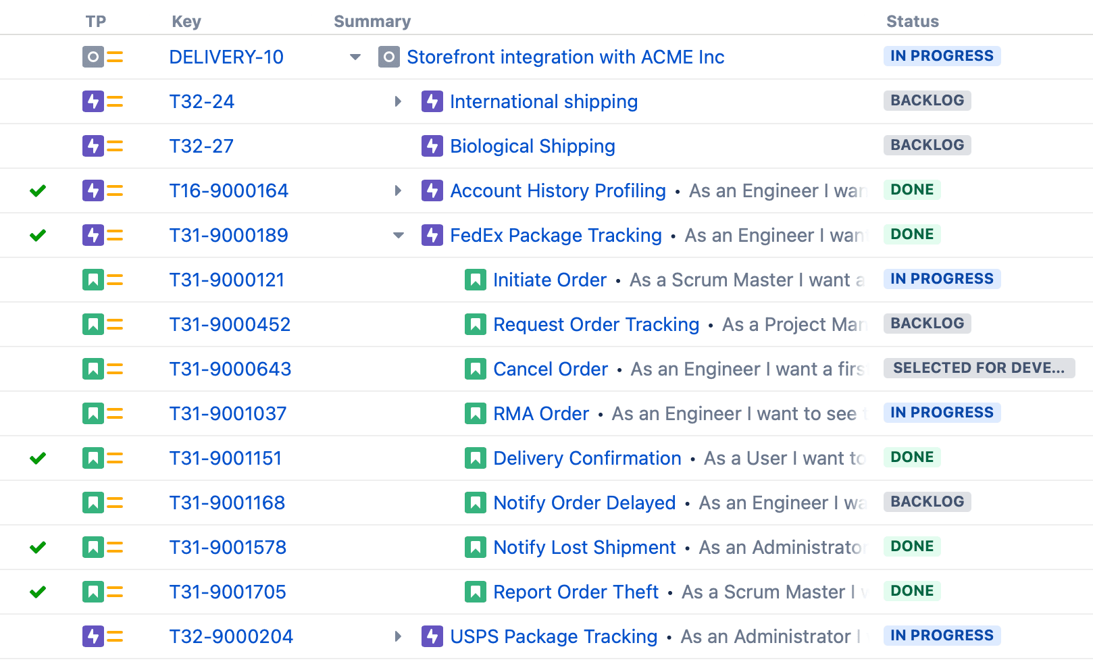This screenshot has height=666, width=1093.
Task: Click the story icon beside Cancel Order
Action: coord(475,369)
